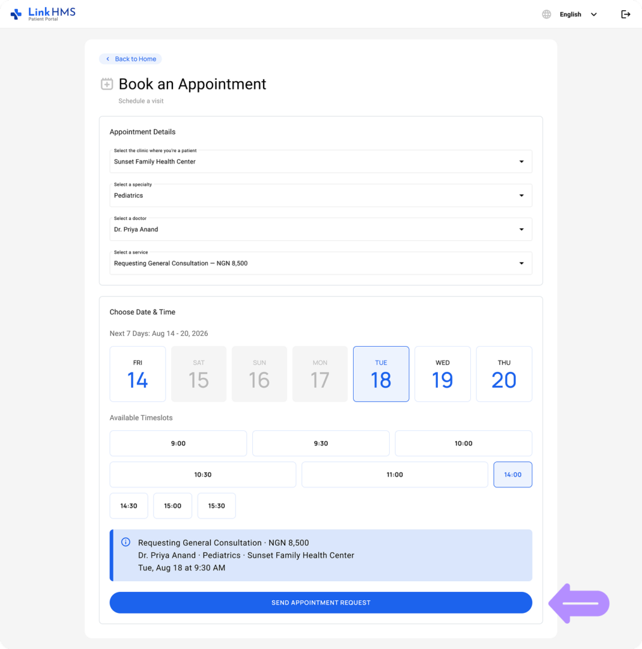Choose the 9:30 timeslot
The width and height of the screenshot is (642, 649).
click(321, 443)
